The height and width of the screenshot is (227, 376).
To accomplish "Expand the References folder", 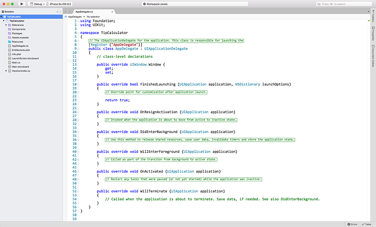I will 6,25.
